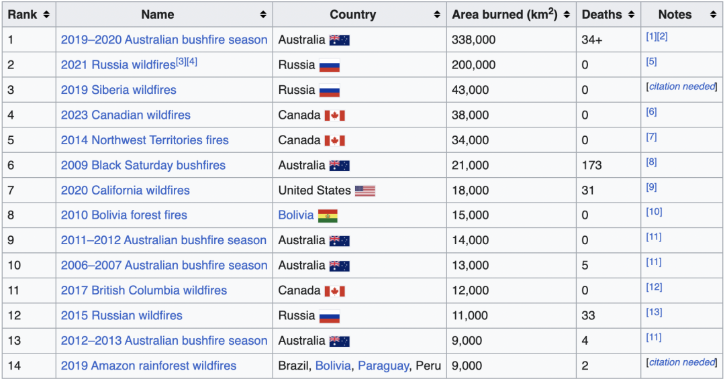Screen dimensions: 725x381
Task: Click the United States flag icon
Action: coord(365,190)
